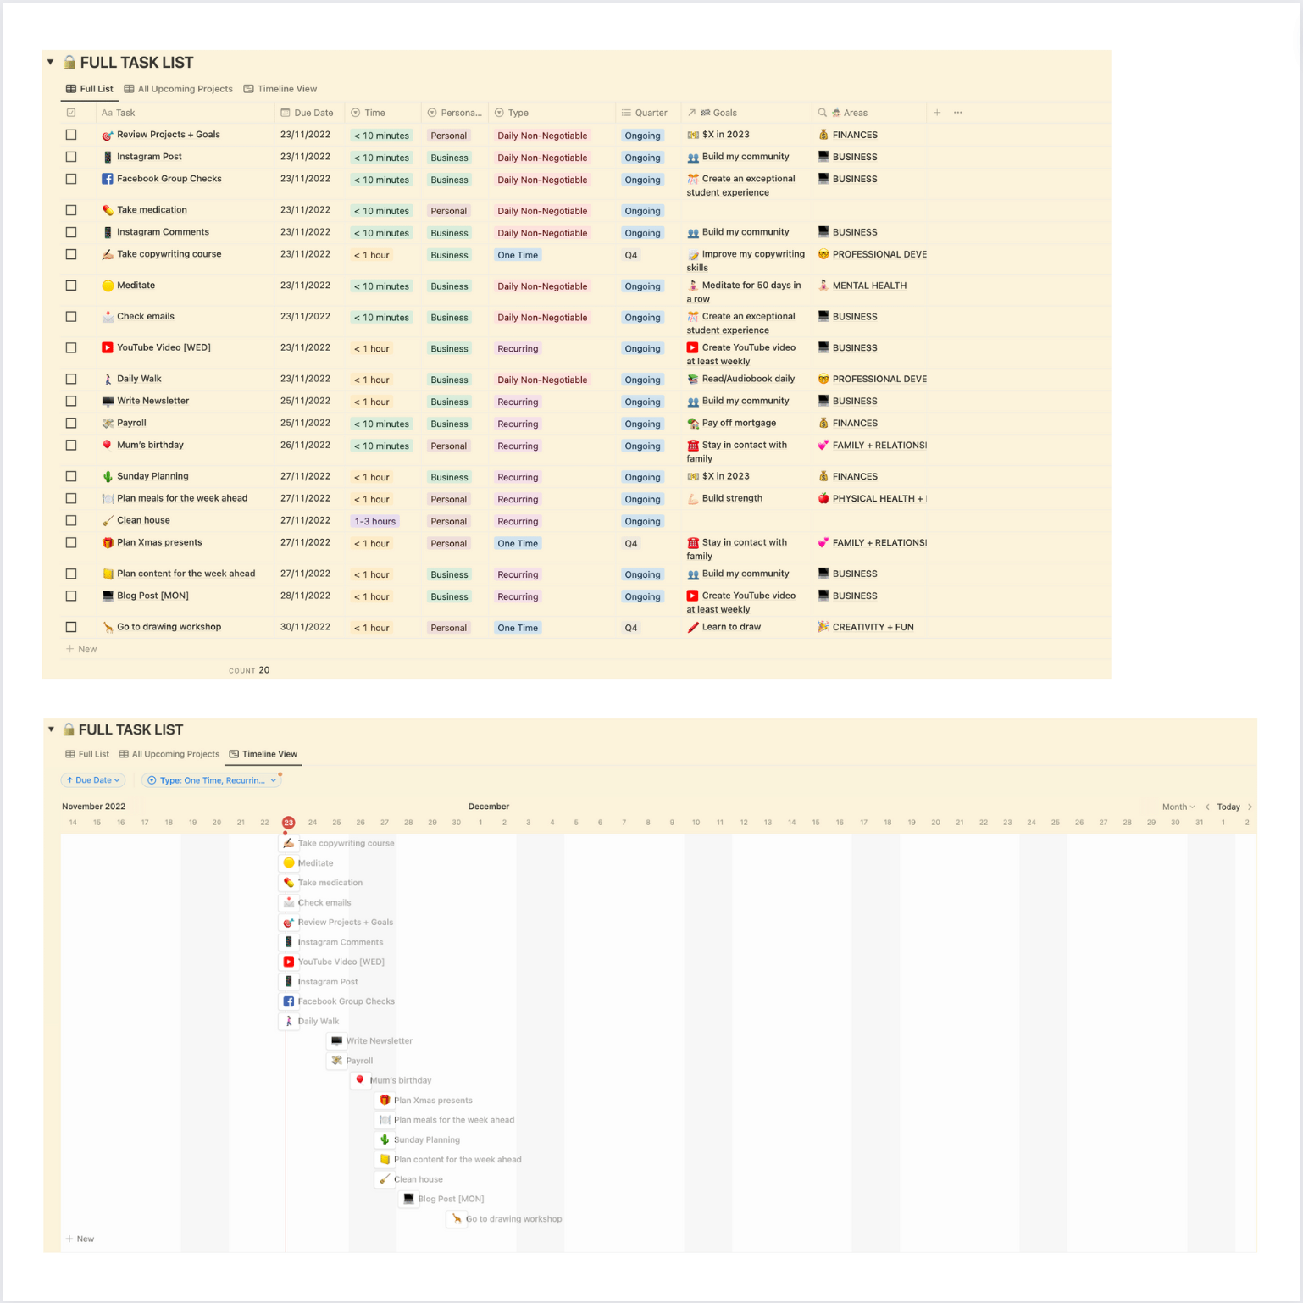Select the Ongoing tag in the Instagram Post row
The height and width of the screenshot is (1303, 1303).
[x=642, y=158]
